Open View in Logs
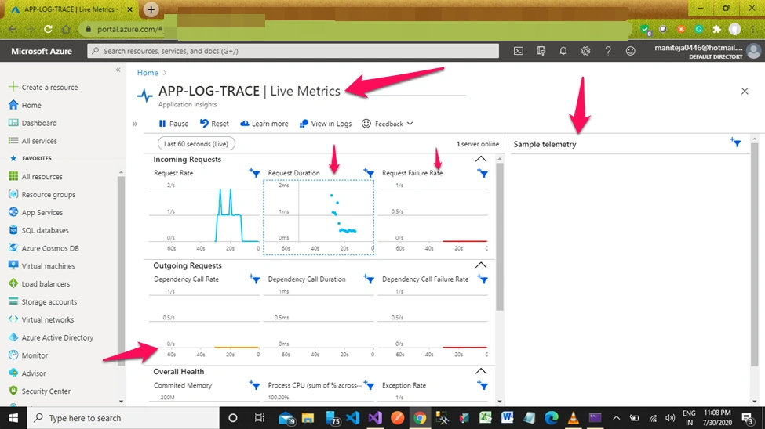The height and width of the screenshot is (429, 765). point(326,124)
